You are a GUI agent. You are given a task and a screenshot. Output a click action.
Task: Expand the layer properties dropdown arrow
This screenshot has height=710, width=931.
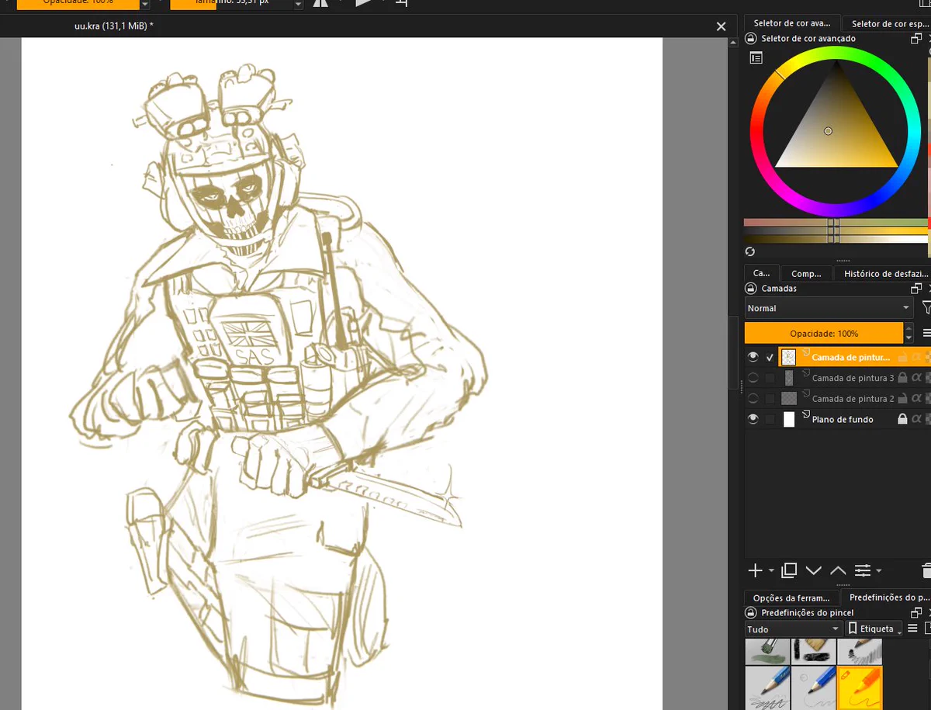tap(878, 571)
